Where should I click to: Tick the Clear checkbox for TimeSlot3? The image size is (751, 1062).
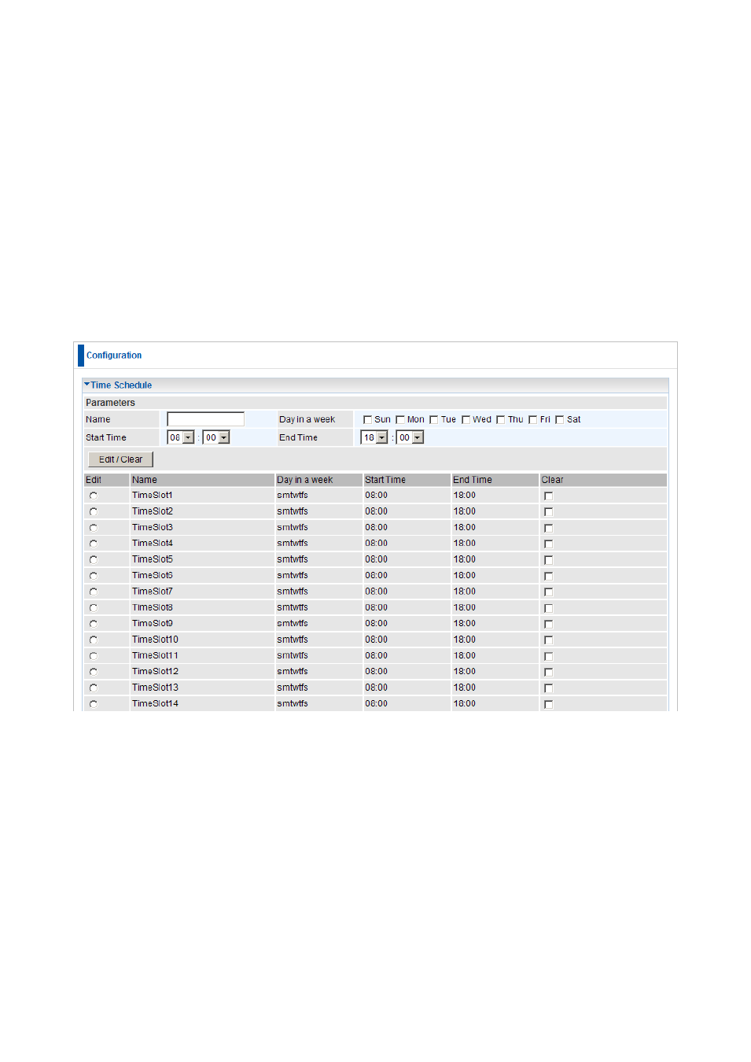[548, 529]
